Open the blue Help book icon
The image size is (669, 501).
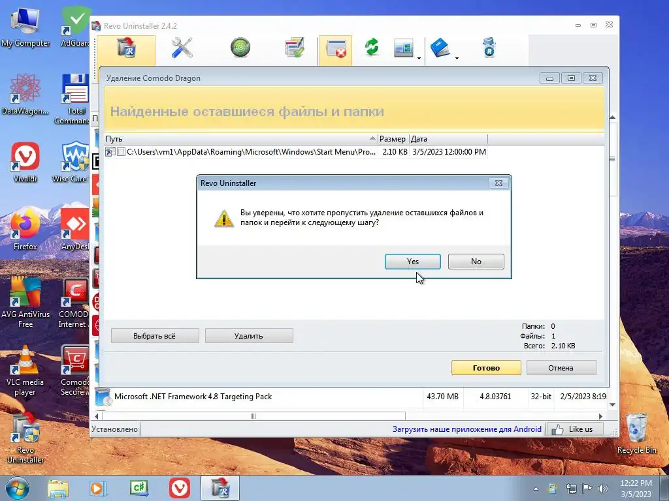click(440, 48)
